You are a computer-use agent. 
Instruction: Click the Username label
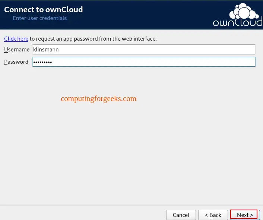[x=17, y=50]
